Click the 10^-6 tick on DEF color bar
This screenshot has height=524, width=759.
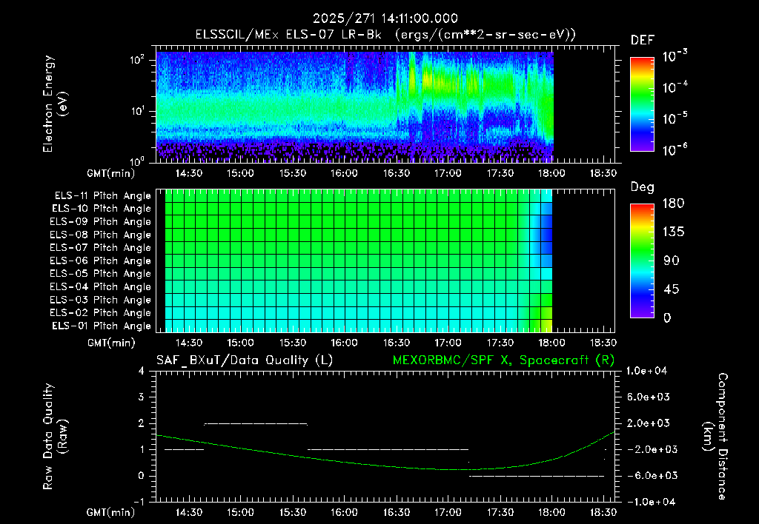click(x=675, y=150)
